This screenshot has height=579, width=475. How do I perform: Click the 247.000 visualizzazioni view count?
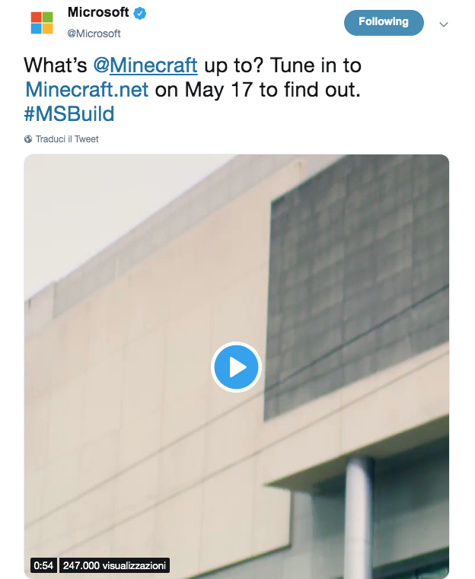115,565
